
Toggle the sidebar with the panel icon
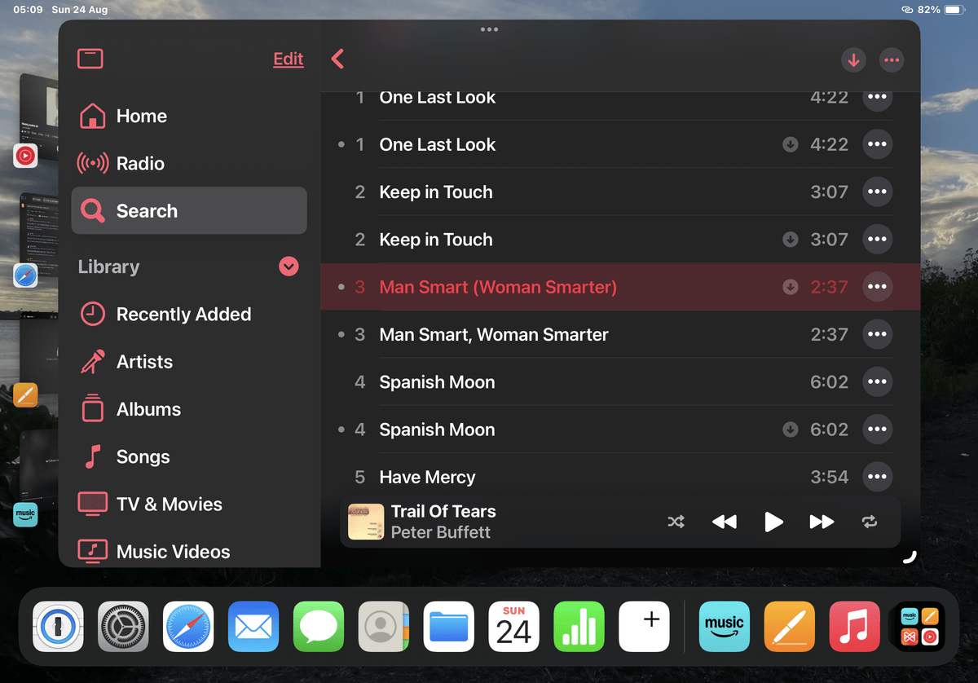(90, 59)
